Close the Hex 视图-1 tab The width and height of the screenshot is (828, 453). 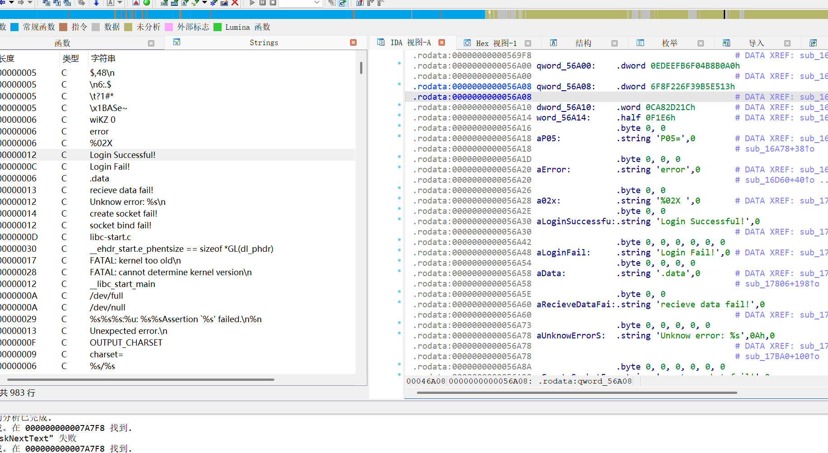tap(528, 43)
